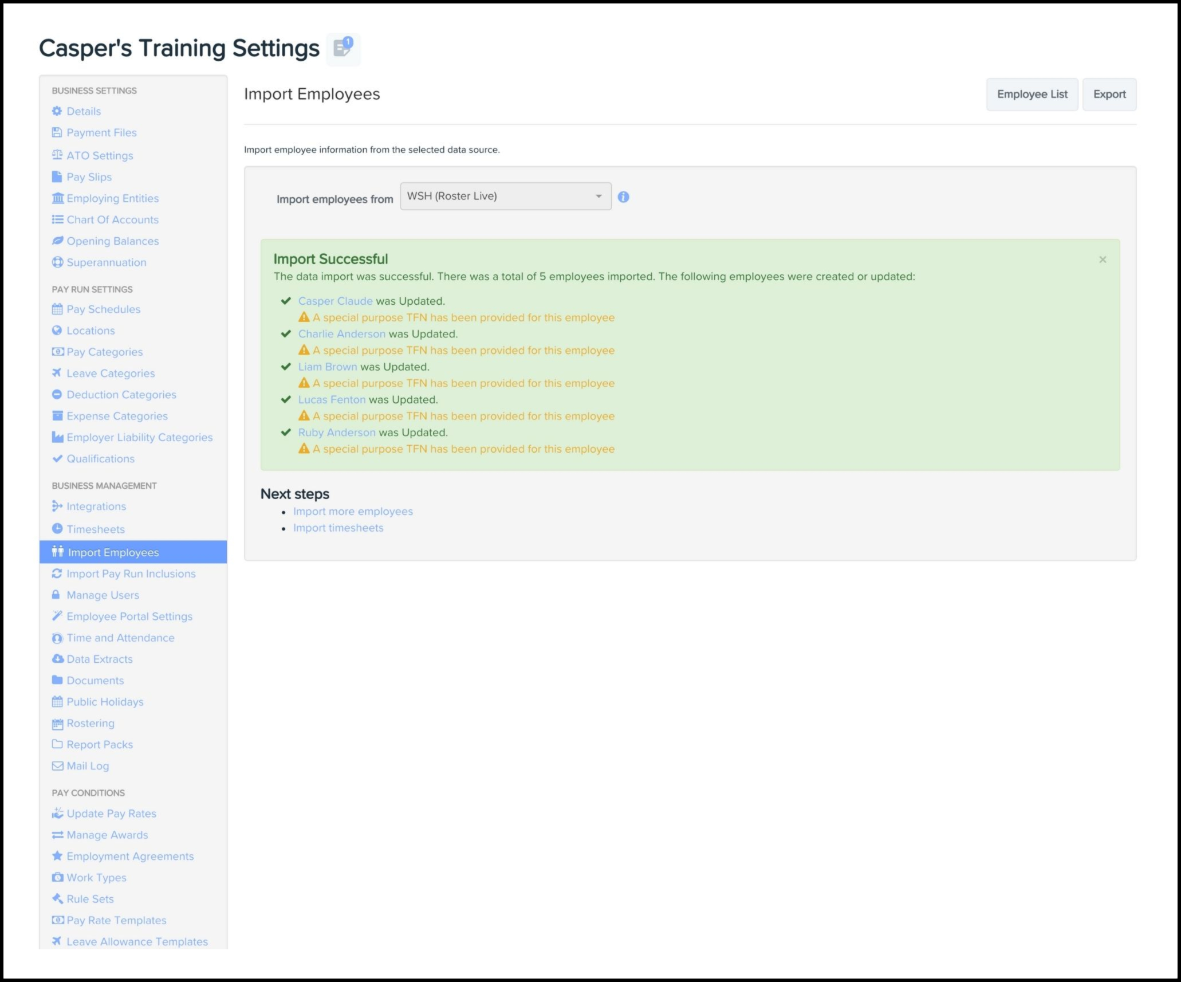Click the star icon beside Employment Agreements

57,856
